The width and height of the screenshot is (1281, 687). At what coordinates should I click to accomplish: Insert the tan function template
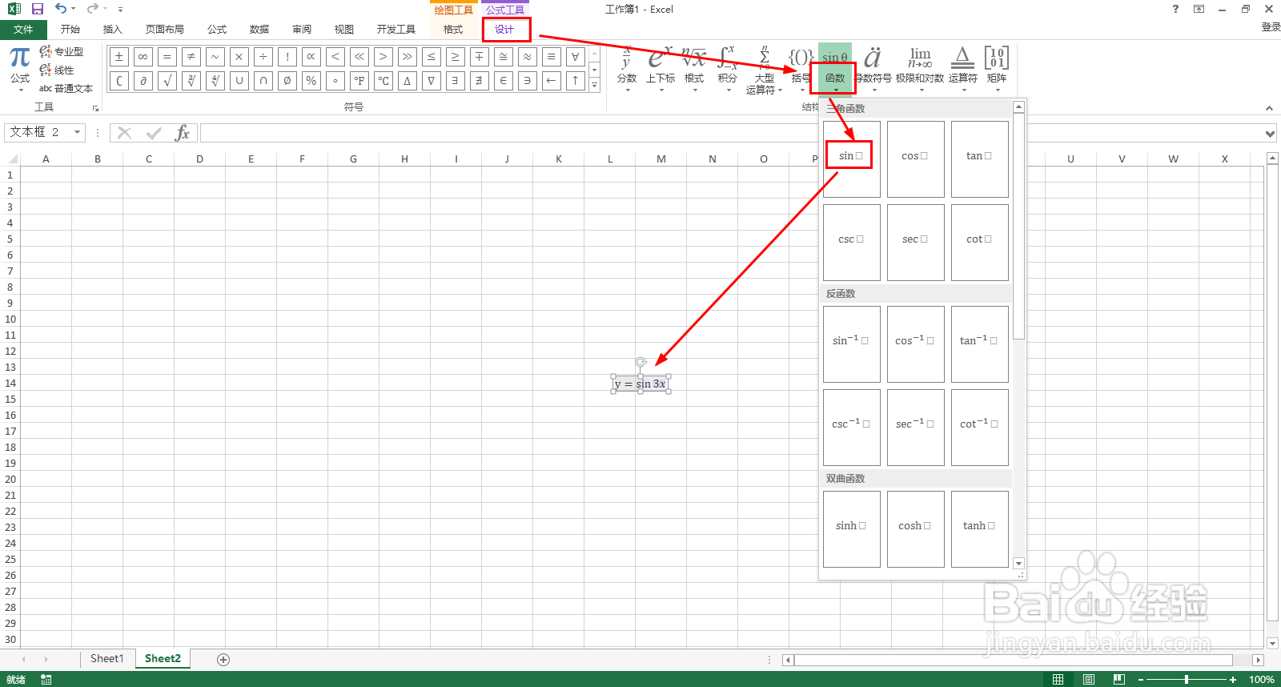980,159
